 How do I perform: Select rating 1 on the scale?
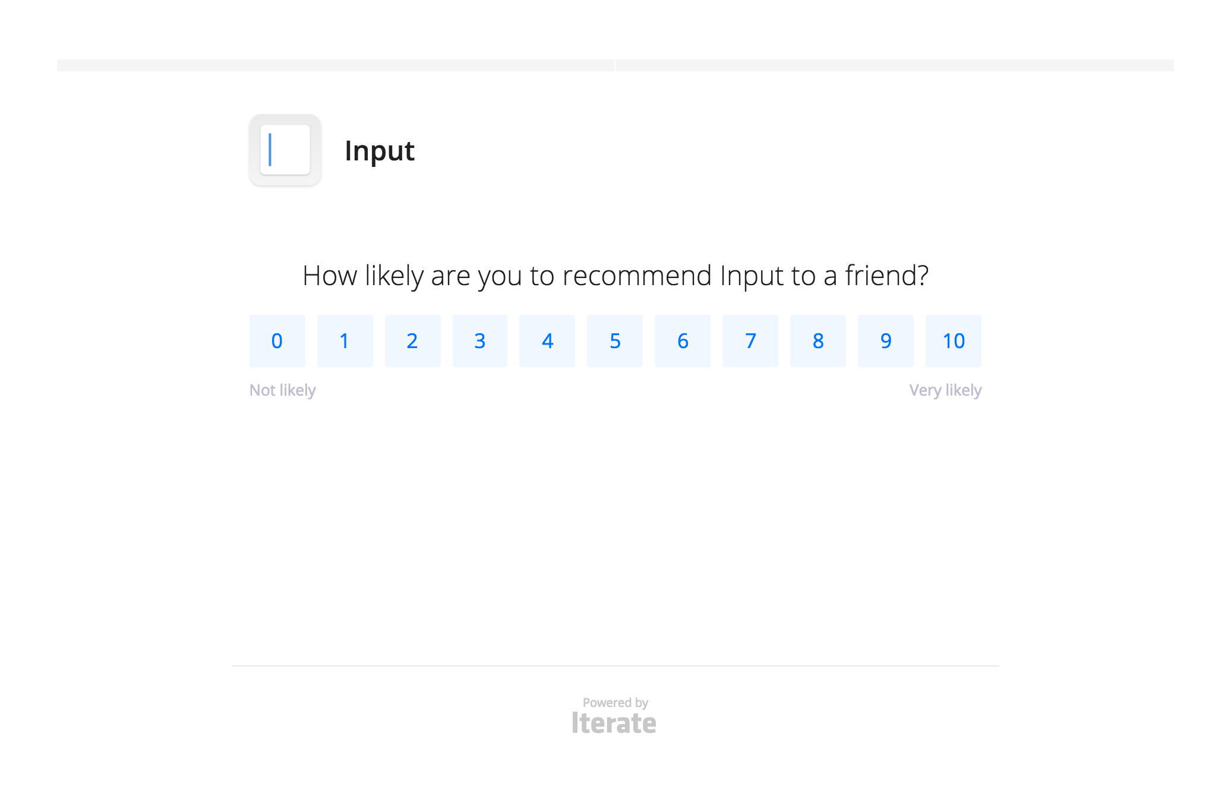[x=345, y=340]
